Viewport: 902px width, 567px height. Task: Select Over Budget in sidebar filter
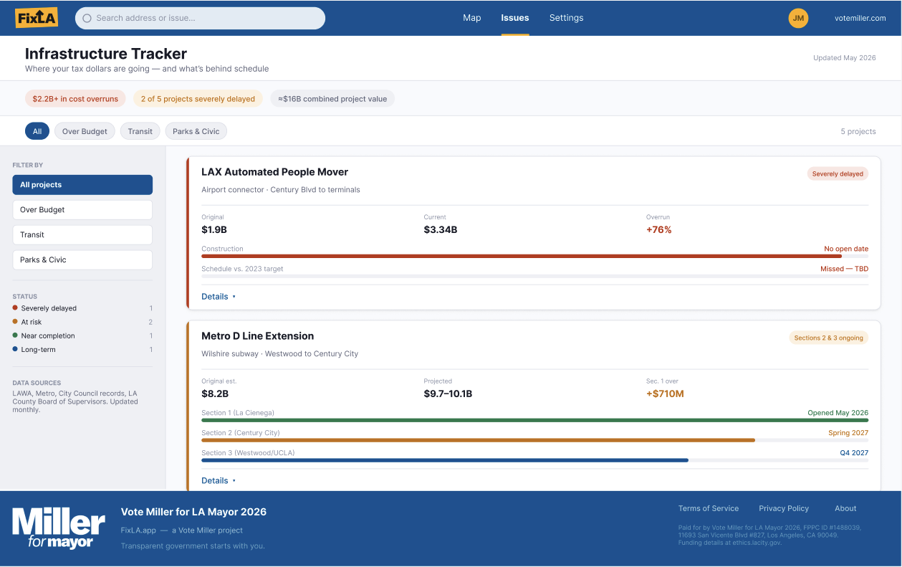(x=82, y=210)
